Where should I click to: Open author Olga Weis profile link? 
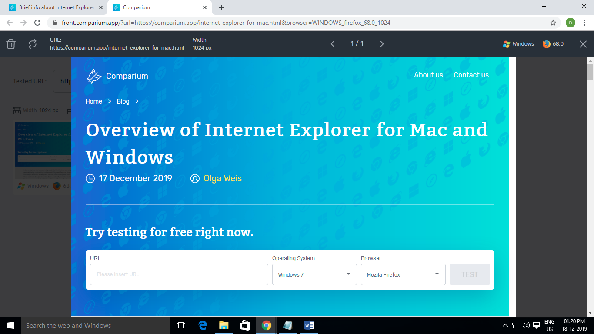pyautogui.click(x=223, y=178)
